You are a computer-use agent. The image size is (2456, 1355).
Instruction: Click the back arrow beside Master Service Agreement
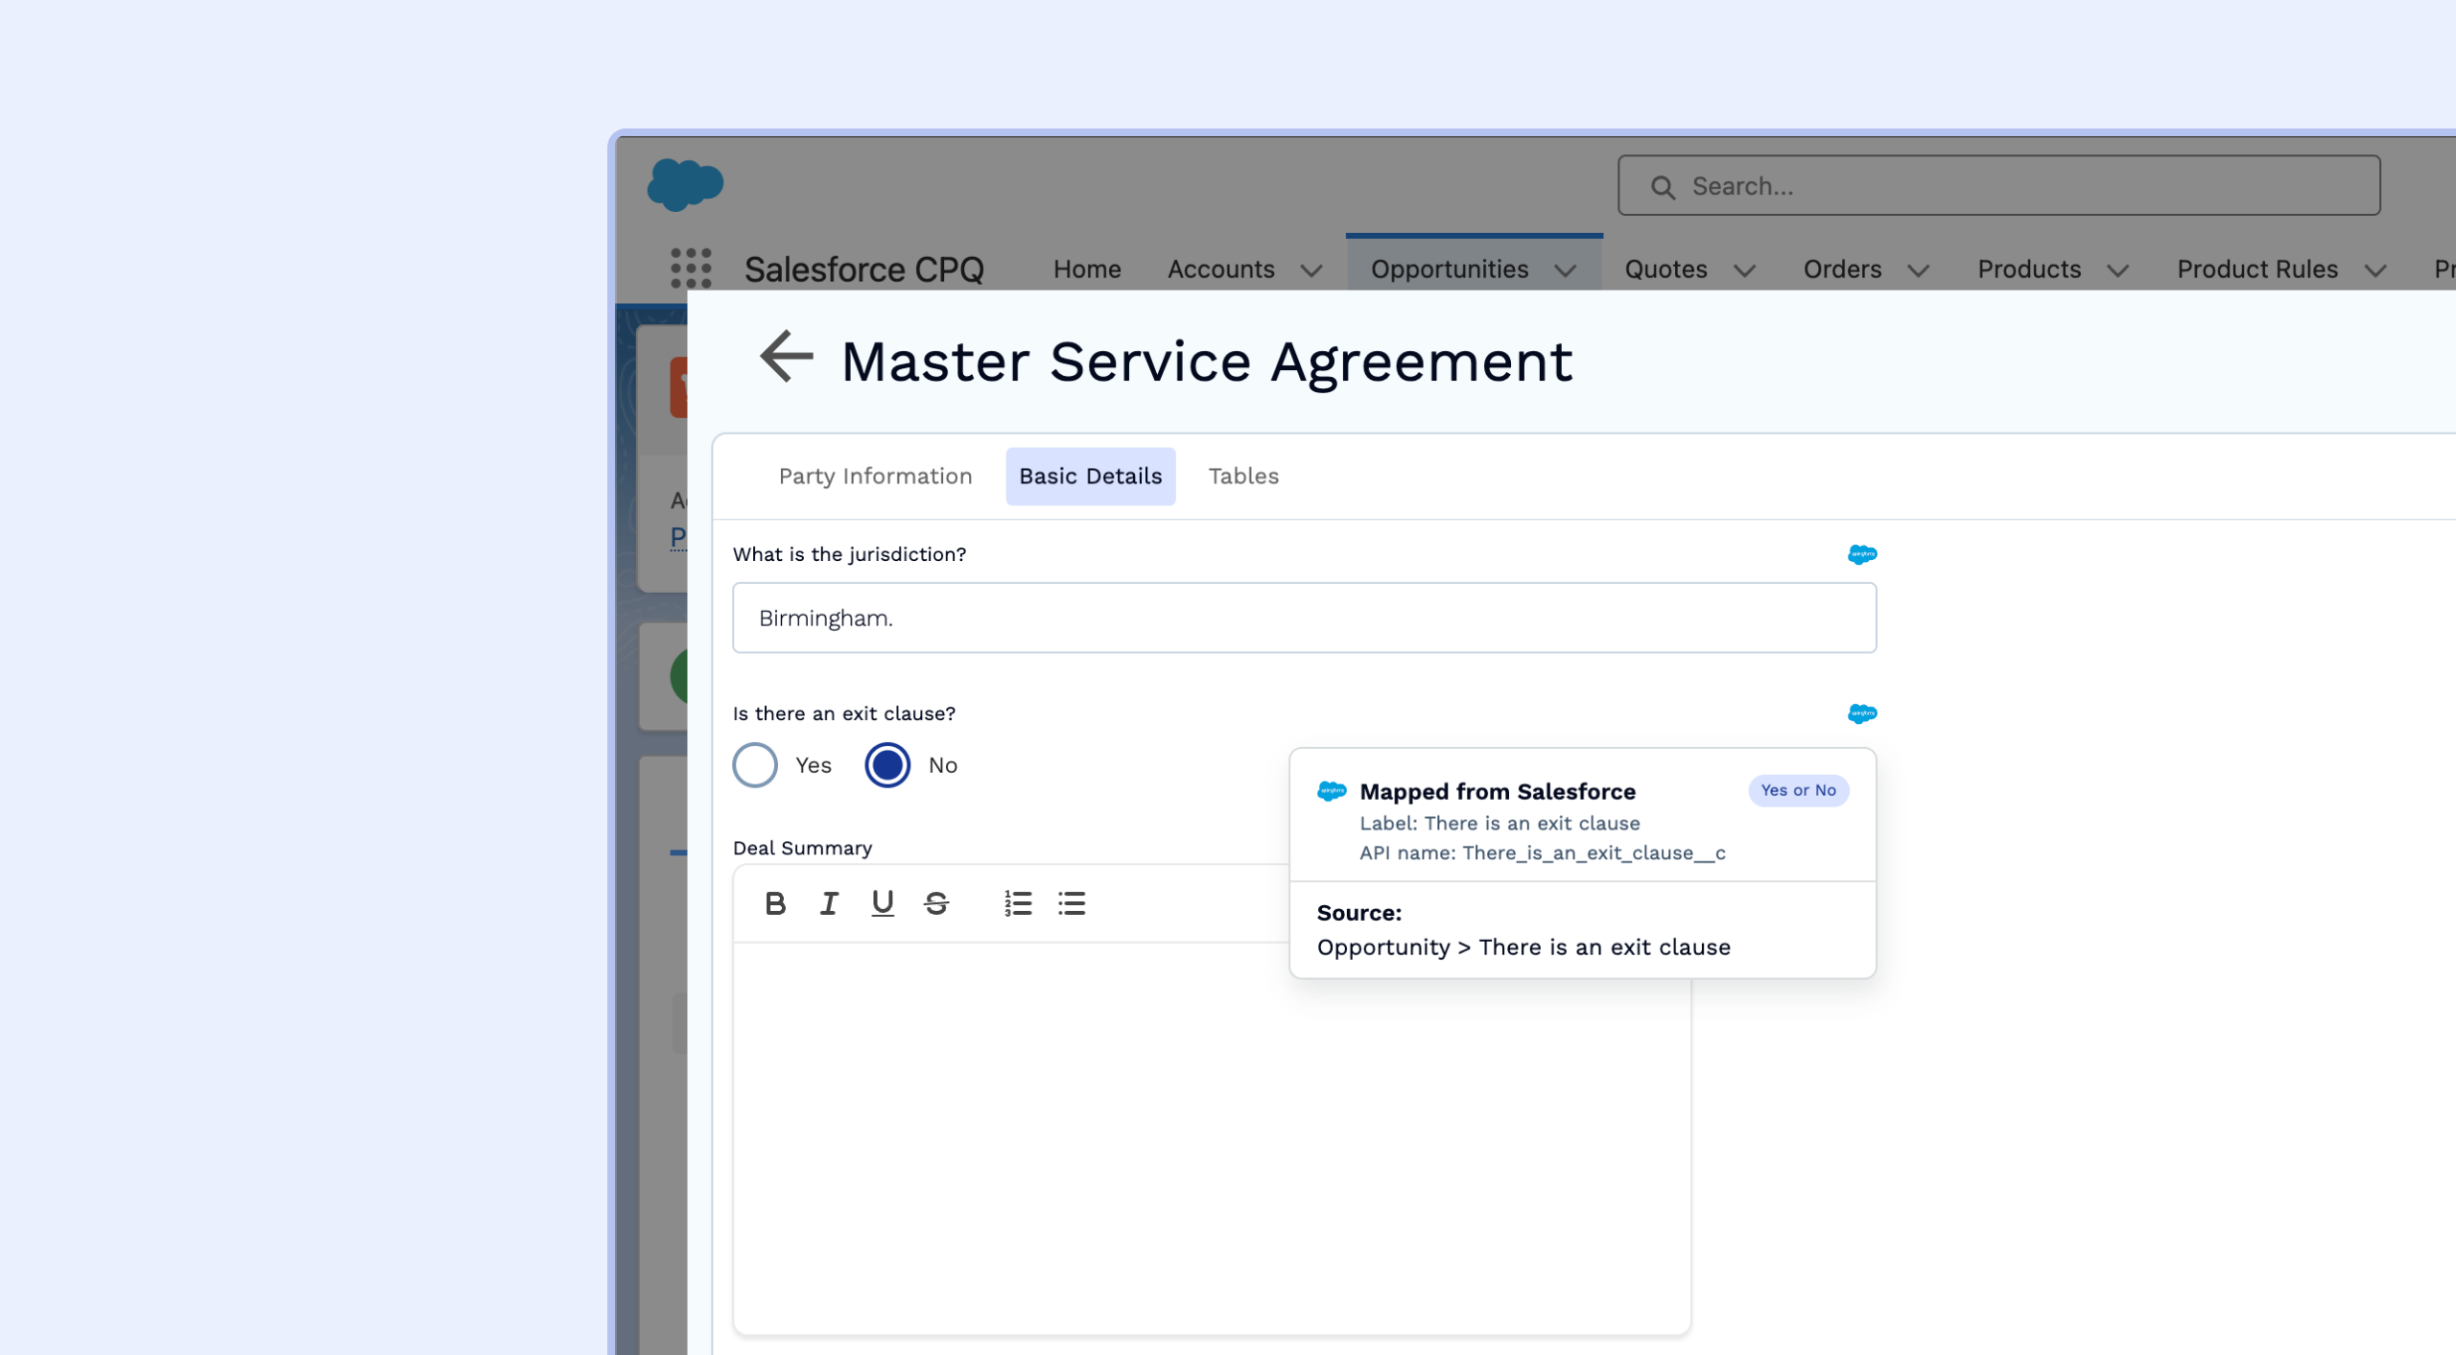pos(786,357)
